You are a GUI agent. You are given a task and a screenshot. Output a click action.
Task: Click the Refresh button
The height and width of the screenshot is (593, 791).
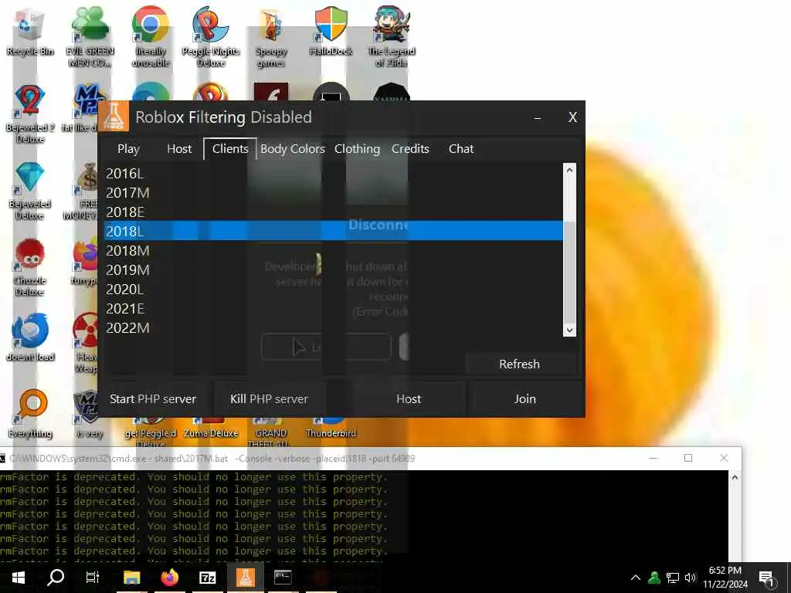[520, 364]
